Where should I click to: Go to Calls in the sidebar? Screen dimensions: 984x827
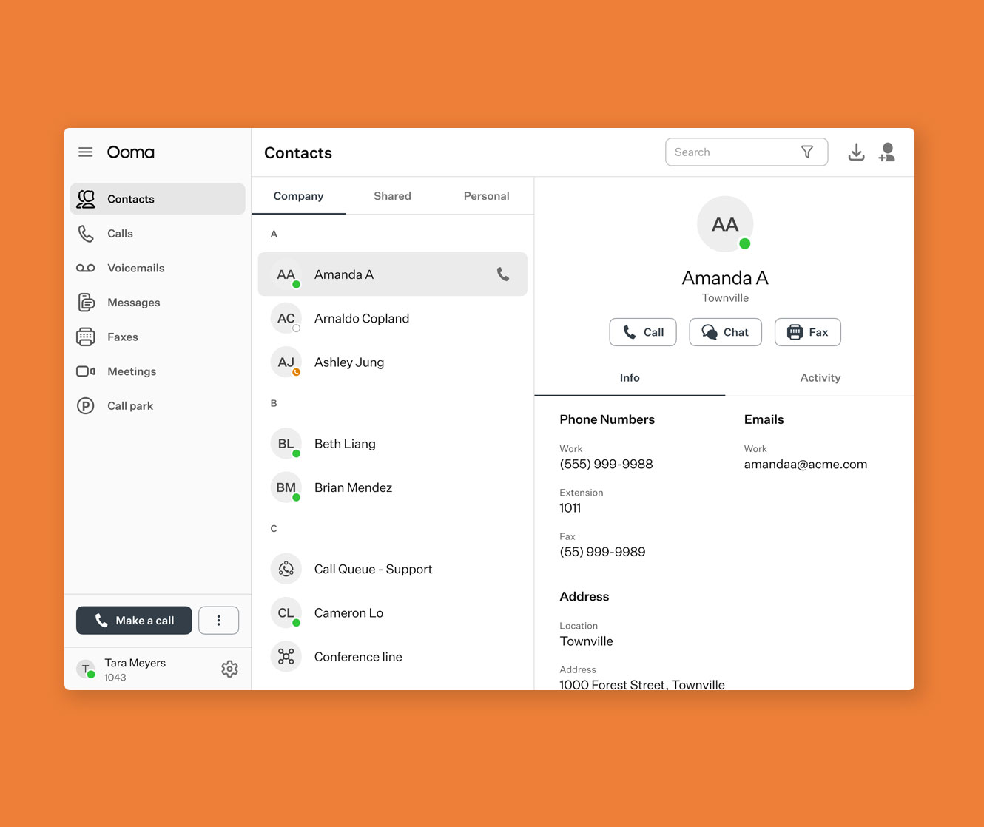pos(158,234)
